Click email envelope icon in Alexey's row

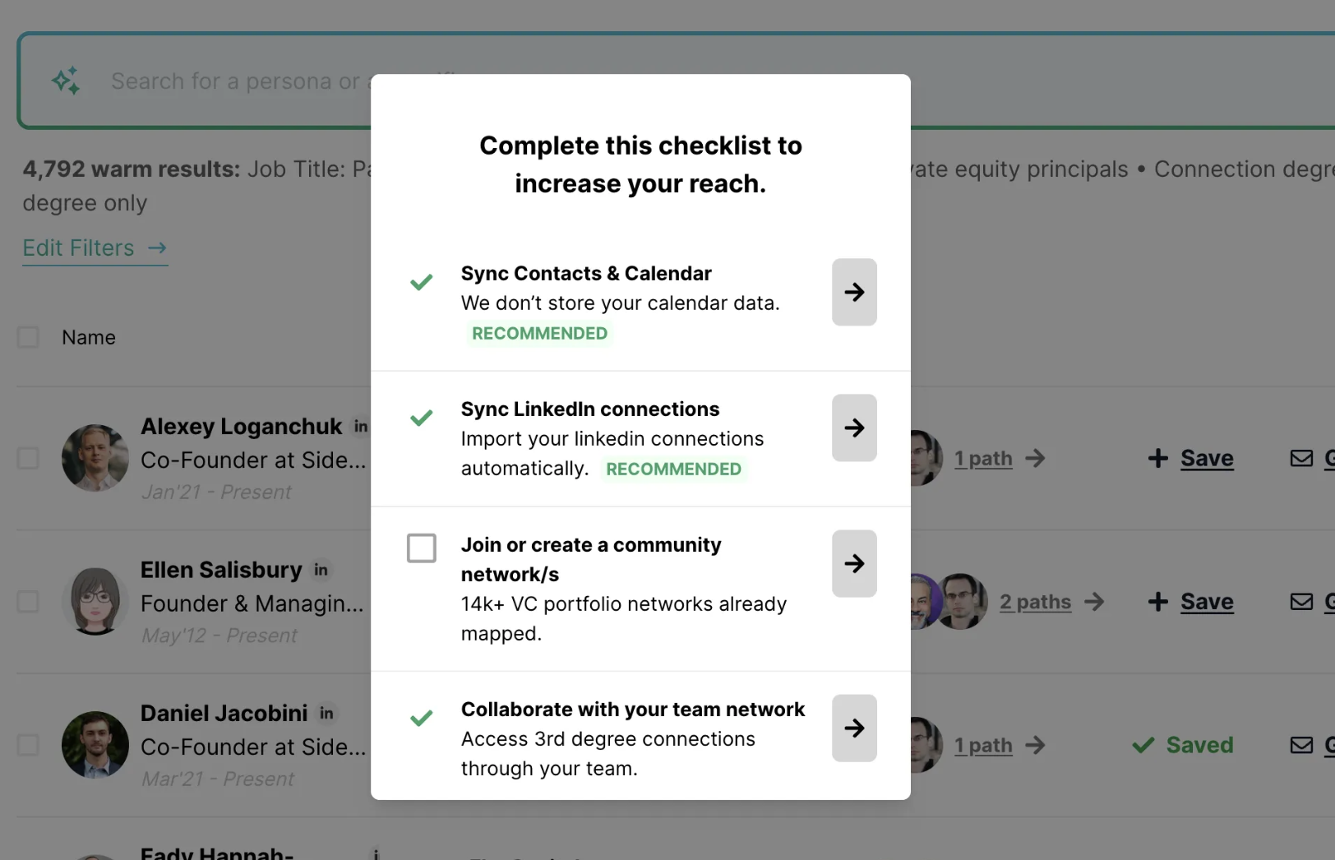[x=1301, y=458]
